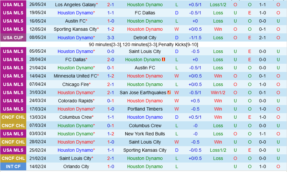Select the USA CUP league badge
This screenshot has width=287, height=172.
(13, 38)
